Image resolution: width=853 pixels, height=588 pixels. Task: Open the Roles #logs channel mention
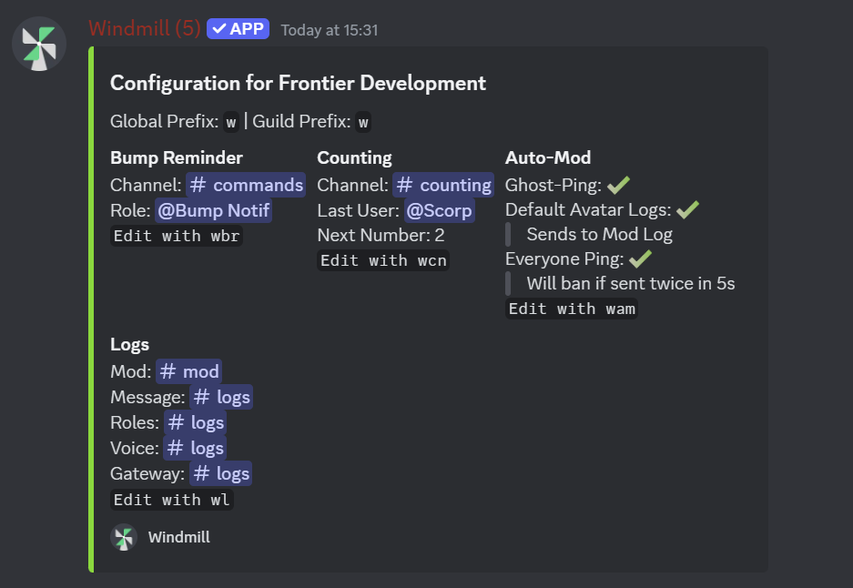tap(195, 422)
